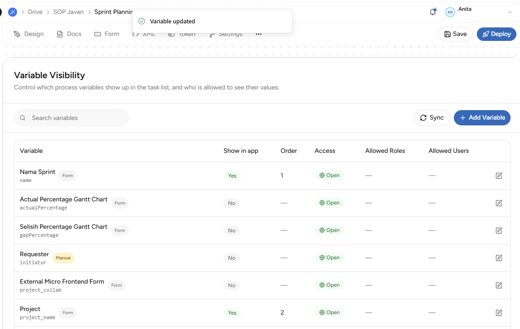520x329 pixels.
Task: Open the notifications bell
Action: pos(433,12)
